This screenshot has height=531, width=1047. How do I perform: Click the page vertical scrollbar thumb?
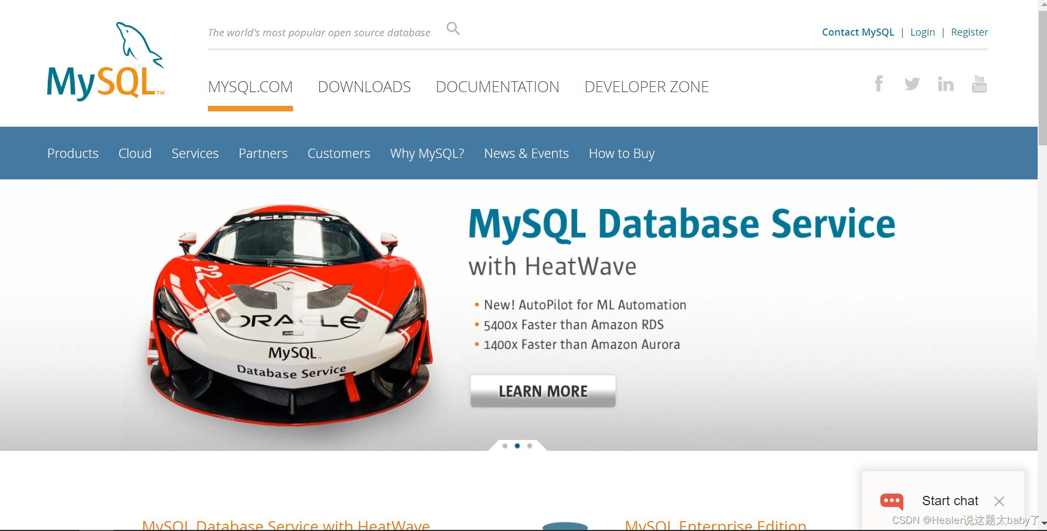(1042, 78)
